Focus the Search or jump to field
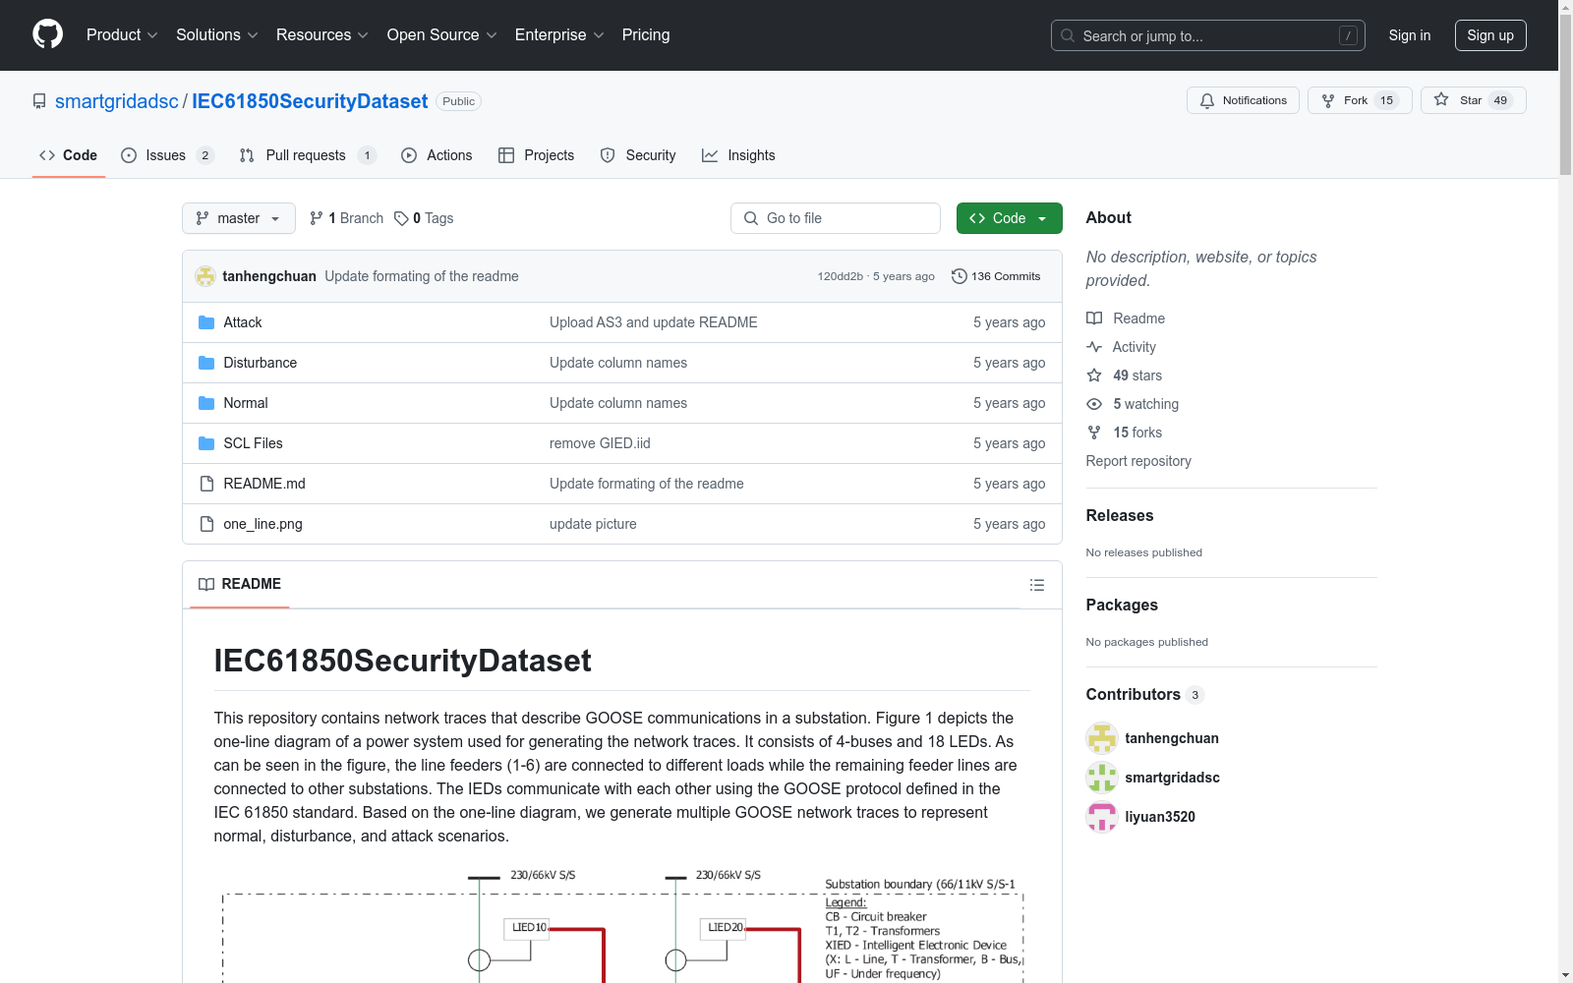 [x=1207, y=35]
